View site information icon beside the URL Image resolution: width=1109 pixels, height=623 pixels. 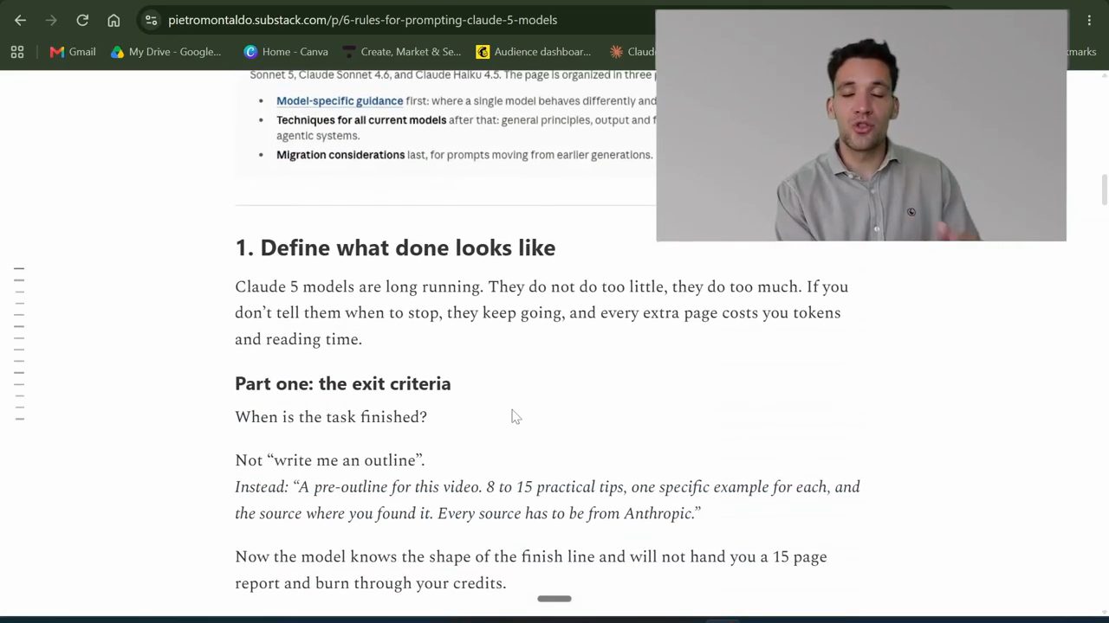click(x=152, y=20)
